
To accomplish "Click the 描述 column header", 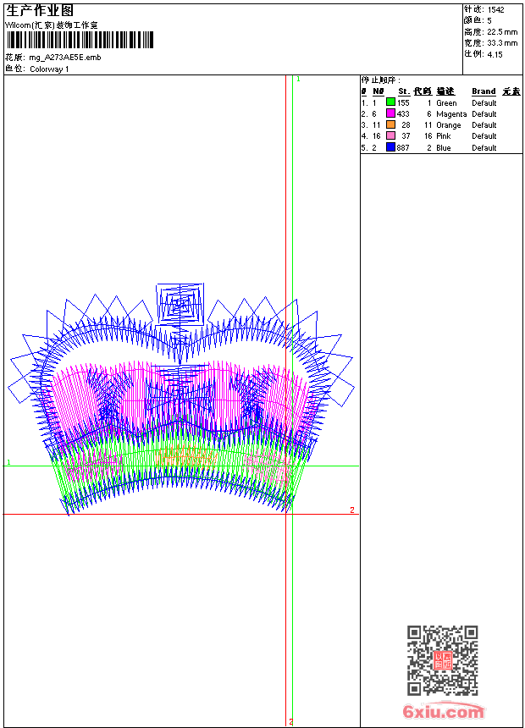I will pyautogui.click(x=445, y=91).
